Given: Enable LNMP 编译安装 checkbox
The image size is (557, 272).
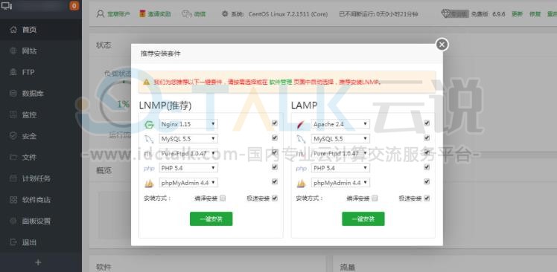Looking at the screenshot, I should [x=223, y=198].
